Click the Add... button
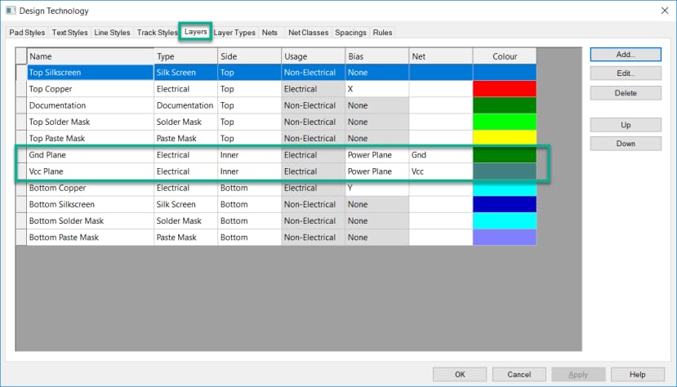Viewport: 677px width, 387px height. [626, 55]
